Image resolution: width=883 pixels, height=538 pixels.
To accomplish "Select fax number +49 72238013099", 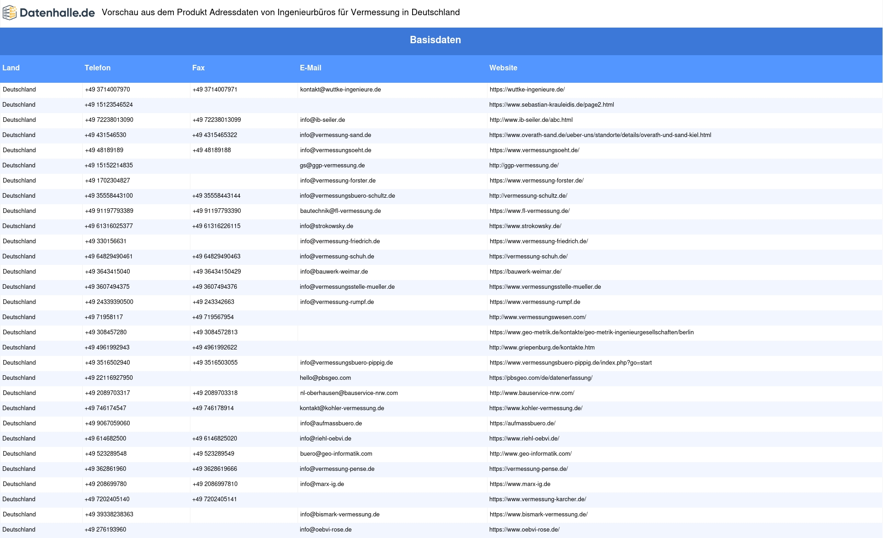I will coord(217,120).
